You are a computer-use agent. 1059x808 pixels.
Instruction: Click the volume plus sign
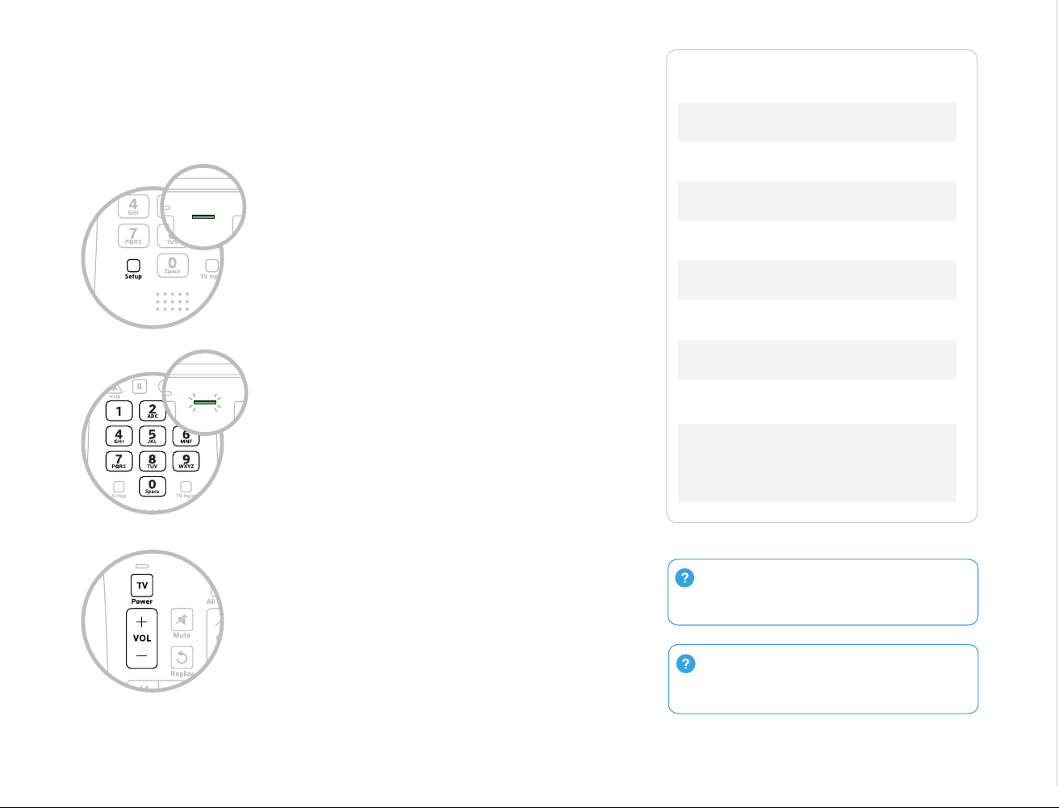click(141, 622)
